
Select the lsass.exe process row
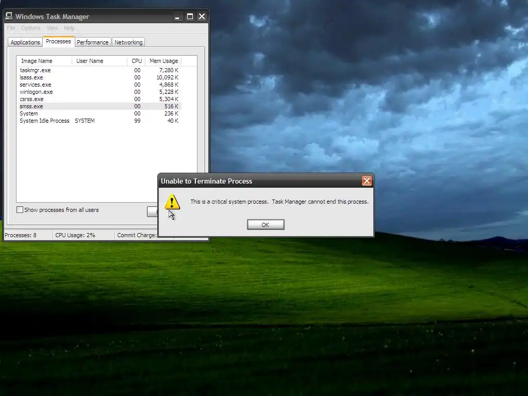(x=100, y=77)
